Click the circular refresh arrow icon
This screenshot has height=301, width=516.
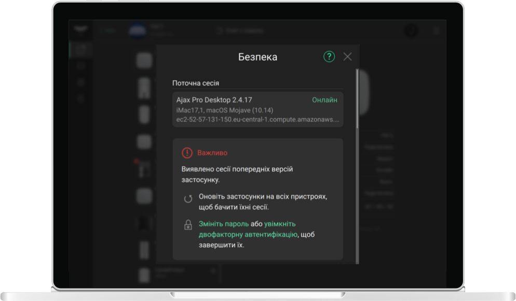(188, 199)
